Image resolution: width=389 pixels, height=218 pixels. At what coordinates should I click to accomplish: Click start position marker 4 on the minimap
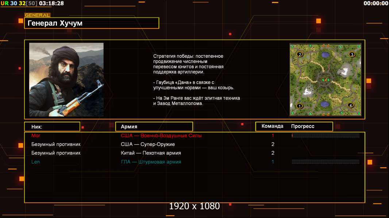(351, 105)
